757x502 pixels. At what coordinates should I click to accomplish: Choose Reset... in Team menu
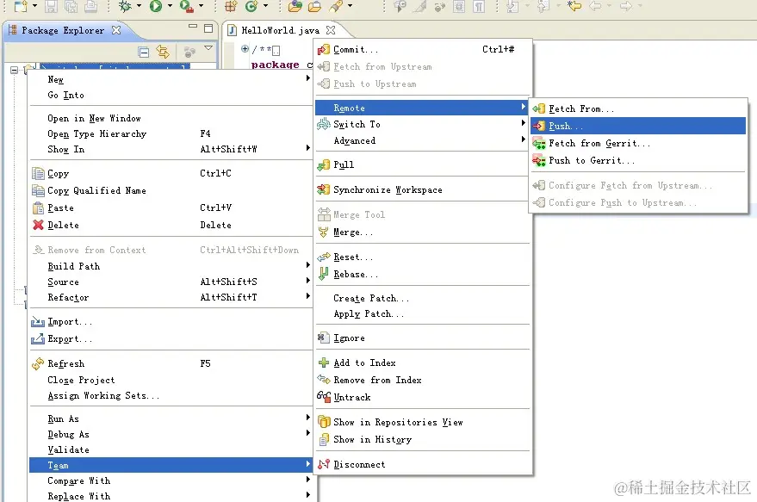[x=424, y=257]
